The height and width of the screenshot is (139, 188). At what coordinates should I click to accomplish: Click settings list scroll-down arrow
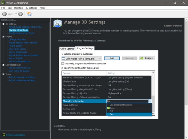tap(153, 114)
